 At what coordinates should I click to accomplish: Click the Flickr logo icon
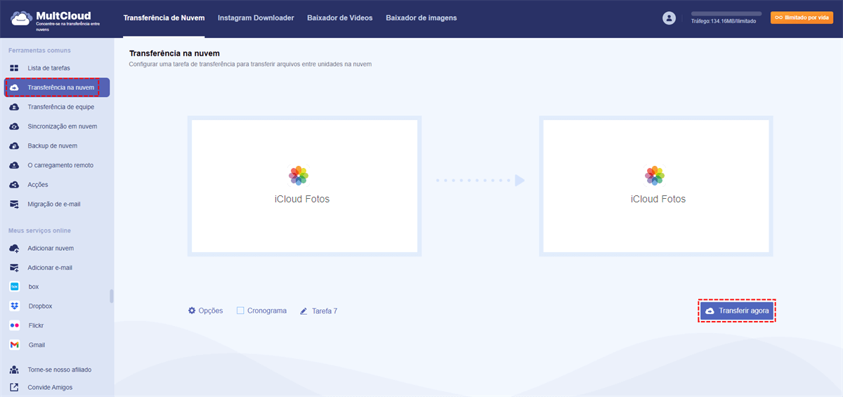14,325
